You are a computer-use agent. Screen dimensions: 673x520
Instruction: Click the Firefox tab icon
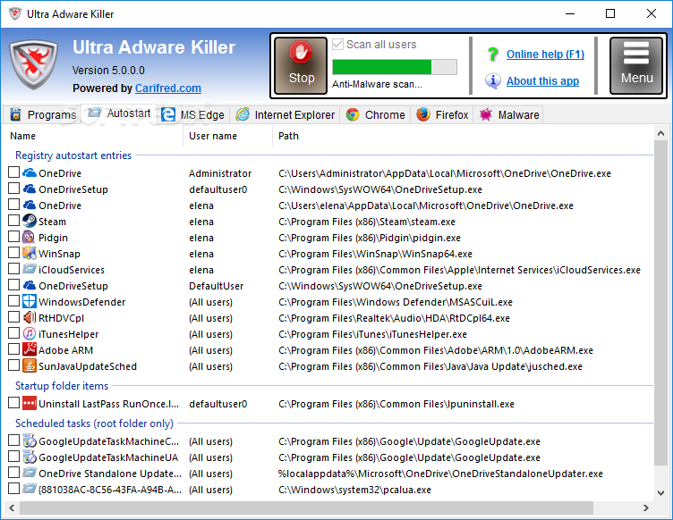coord(423,114)
